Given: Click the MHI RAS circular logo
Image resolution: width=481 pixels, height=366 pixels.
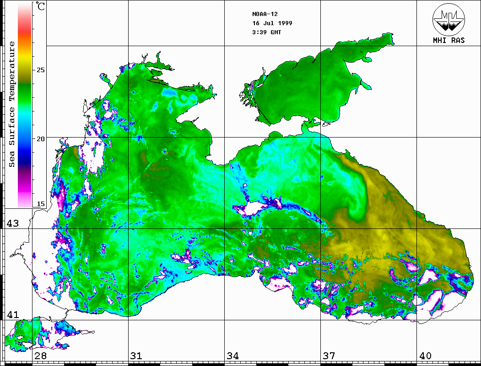Looking at the screenshot, I should click(449, 19).
